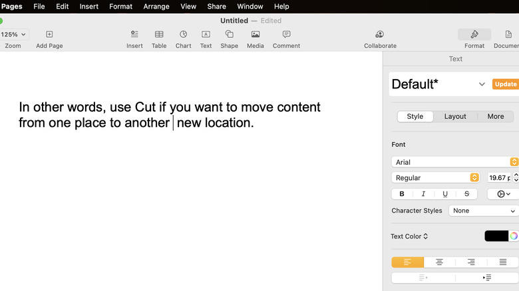Viewport: 519px width, 291px height.
Task: Click the black Text Color swatch
Action: 496,236
